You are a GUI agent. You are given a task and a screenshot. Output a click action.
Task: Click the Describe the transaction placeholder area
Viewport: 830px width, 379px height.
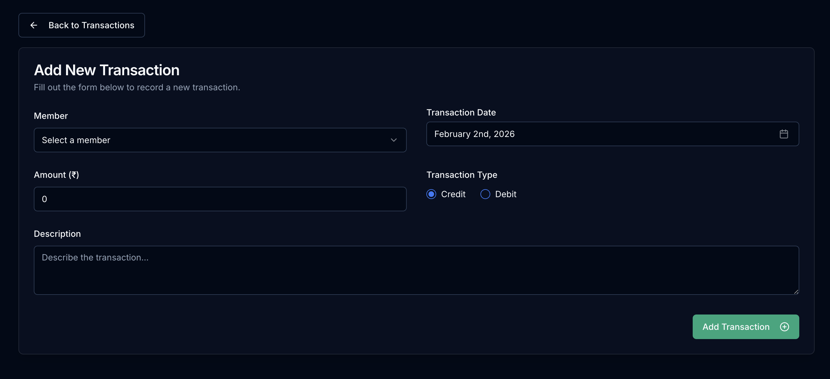95,257
